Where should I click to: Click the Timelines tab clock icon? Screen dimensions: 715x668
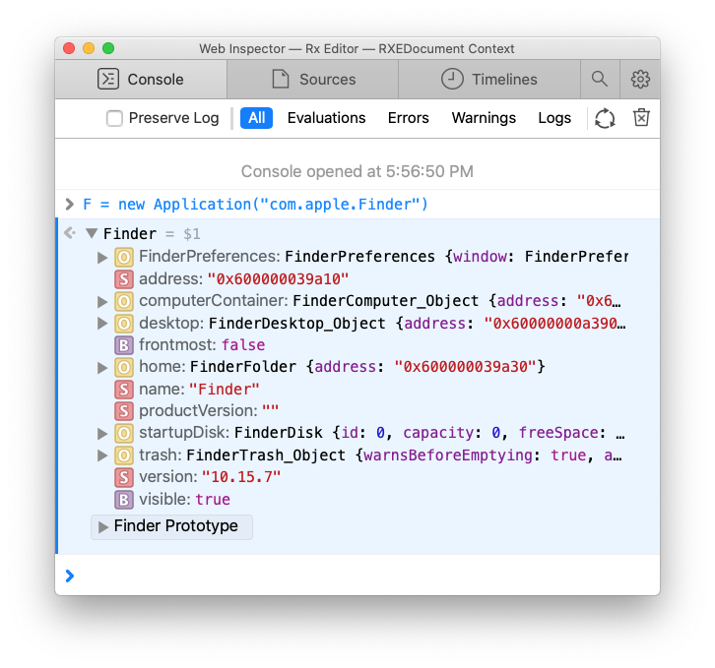(x=452, y=79)
